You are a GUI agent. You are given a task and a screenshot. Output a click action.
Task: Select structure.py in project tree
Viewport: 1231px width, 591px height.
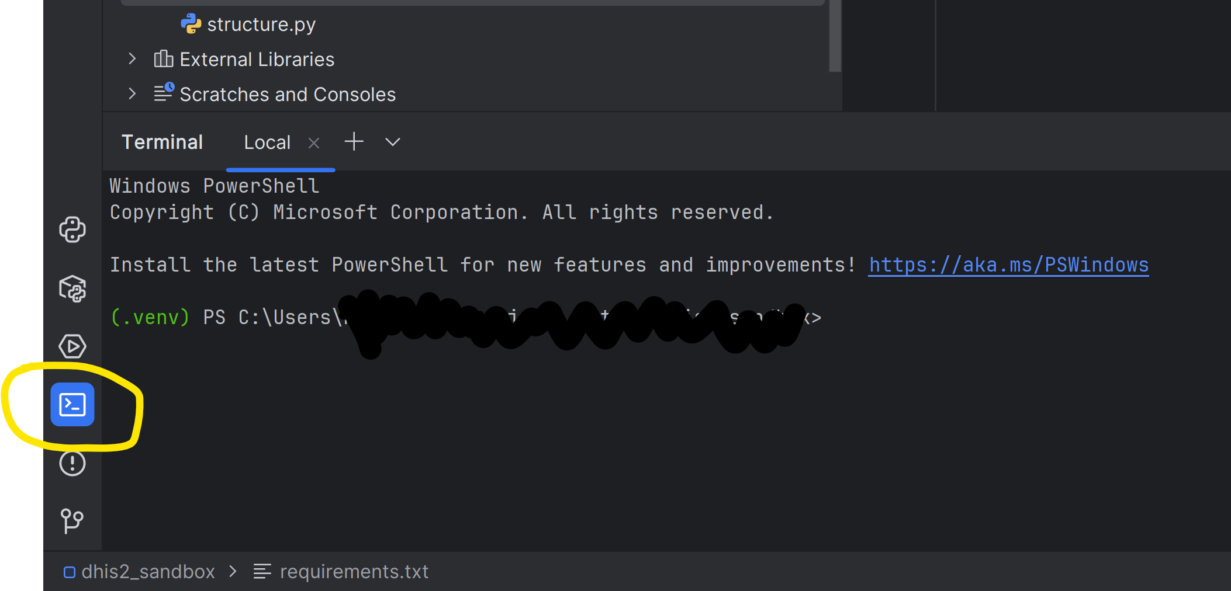click(261, 24)
